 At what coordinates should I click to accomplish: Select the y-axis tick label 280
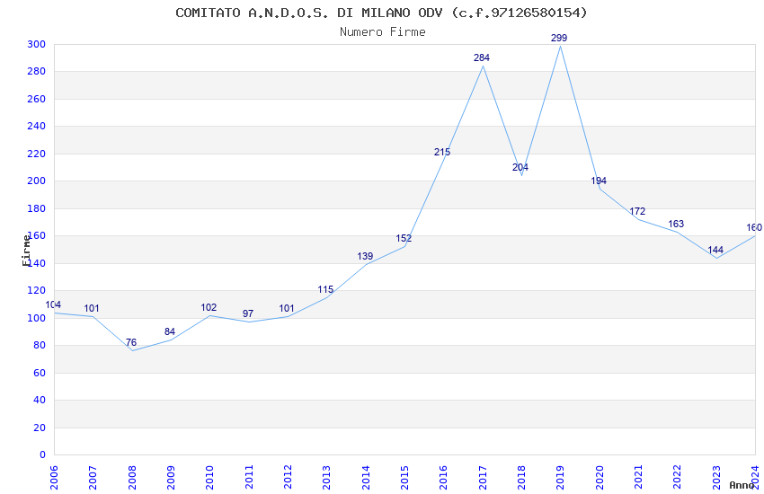click(x=37, y=72)
